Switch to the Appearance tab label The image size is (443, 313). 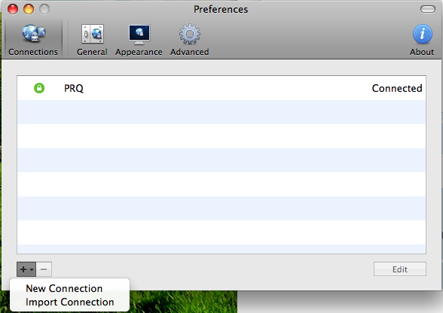[139, 52]
